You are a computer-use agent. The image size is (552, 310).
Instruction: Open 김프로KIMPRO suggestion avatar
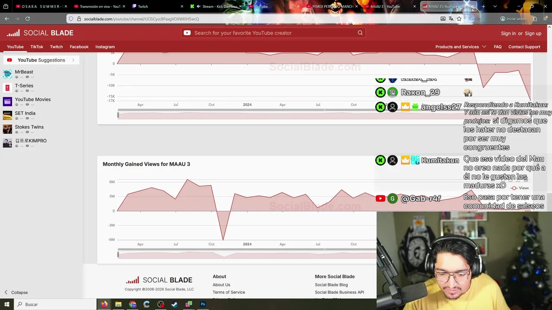(x=7, y=143)
